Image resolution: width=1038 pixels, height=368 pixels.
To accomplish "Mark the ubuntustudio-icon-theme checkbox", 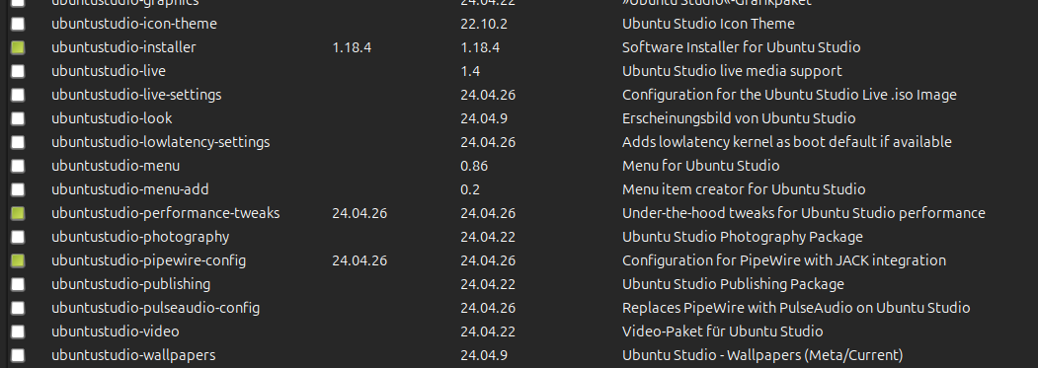I will click(x=18, y=24).
